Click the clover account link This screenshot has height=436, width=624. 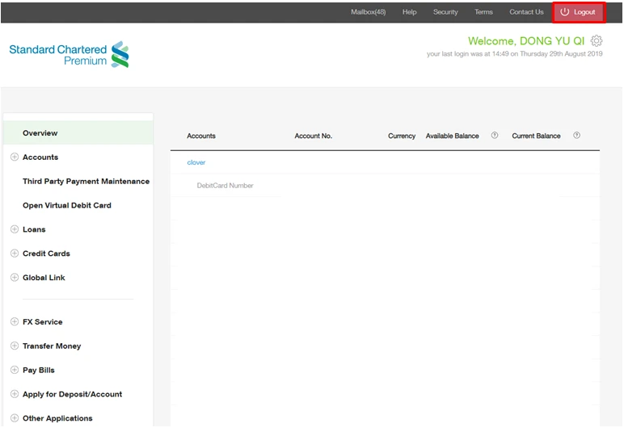point(196,162)
